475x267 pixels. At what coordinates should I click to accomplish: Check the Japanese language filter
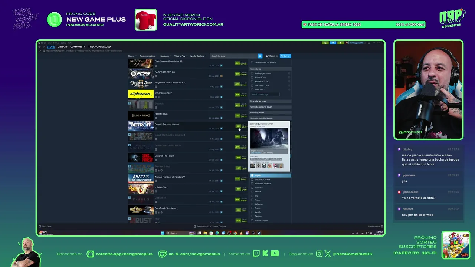(252, 188)
